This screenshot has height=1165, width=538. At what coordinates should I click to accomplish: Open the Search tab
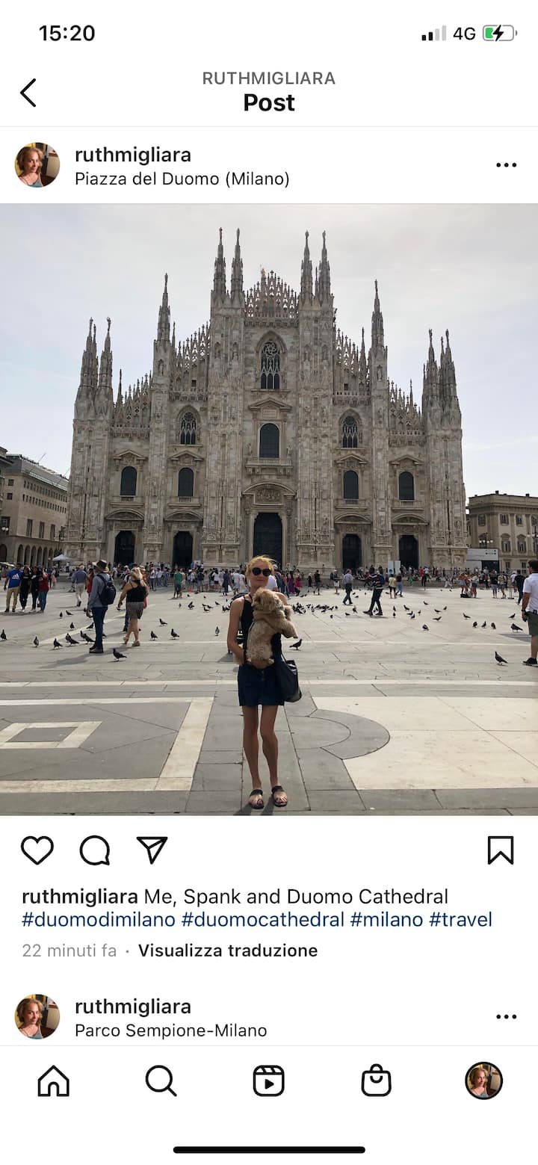(x=161, y=1081)
